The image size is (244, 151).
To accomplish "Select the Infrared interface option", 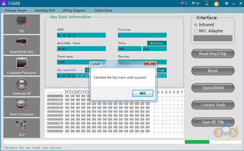I will 204,24.
